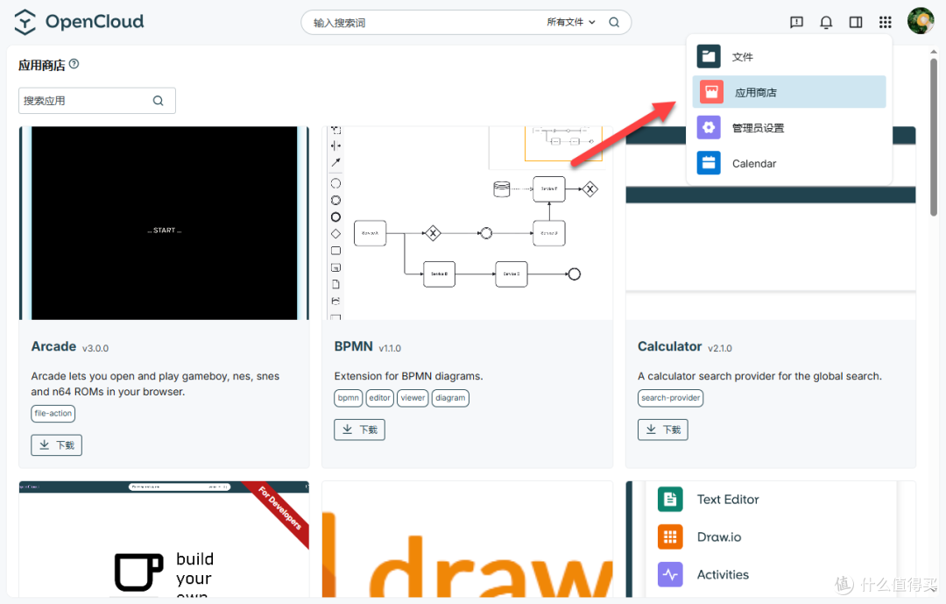Toggle the right sidebar panel icon
The image size is (946, 604).
[x=856, y=22]
